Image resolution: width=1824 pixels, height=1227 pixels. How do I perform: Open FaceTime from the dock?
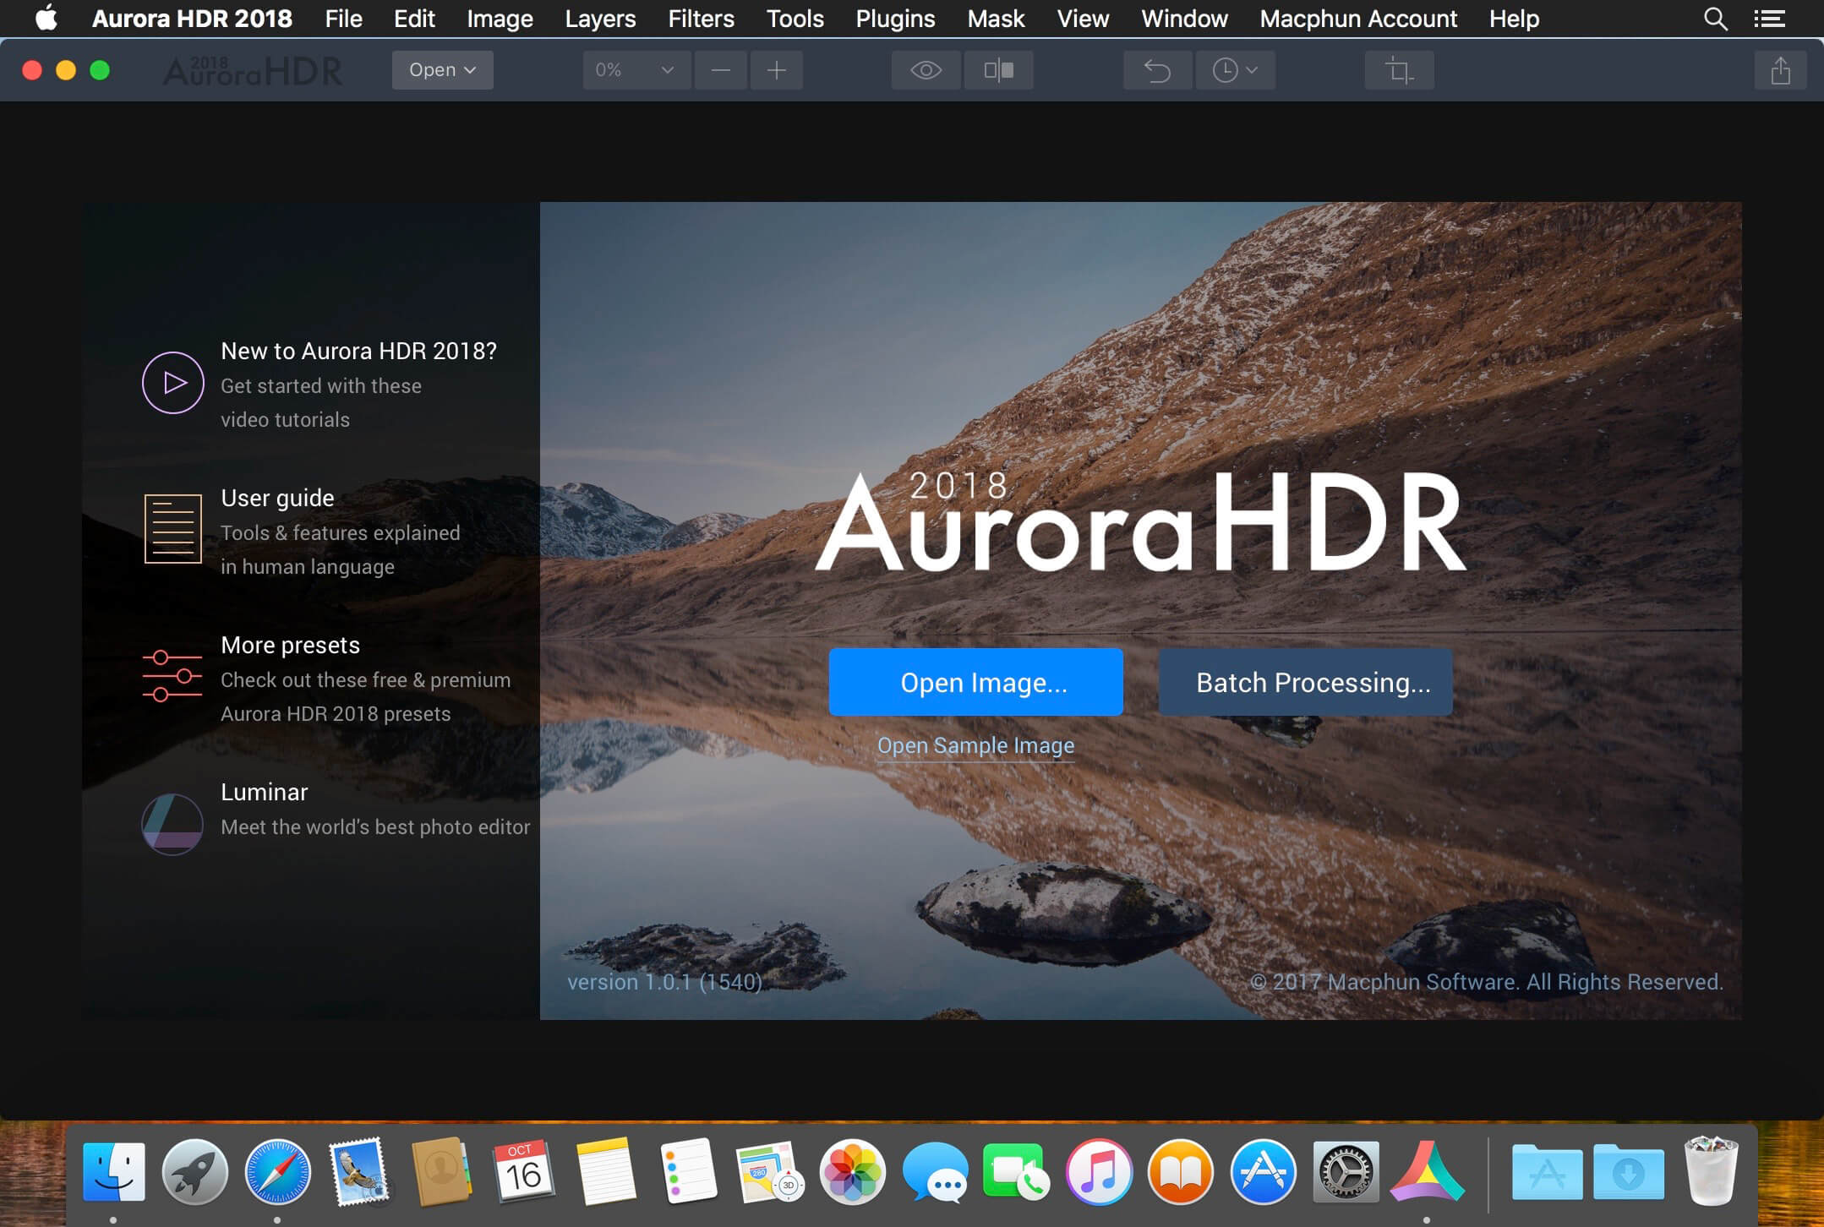click(x=1016, y=1172)
